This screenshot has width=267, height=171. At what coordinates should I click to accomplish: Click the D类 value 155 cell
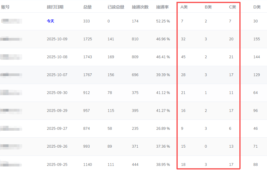[257, 39]
